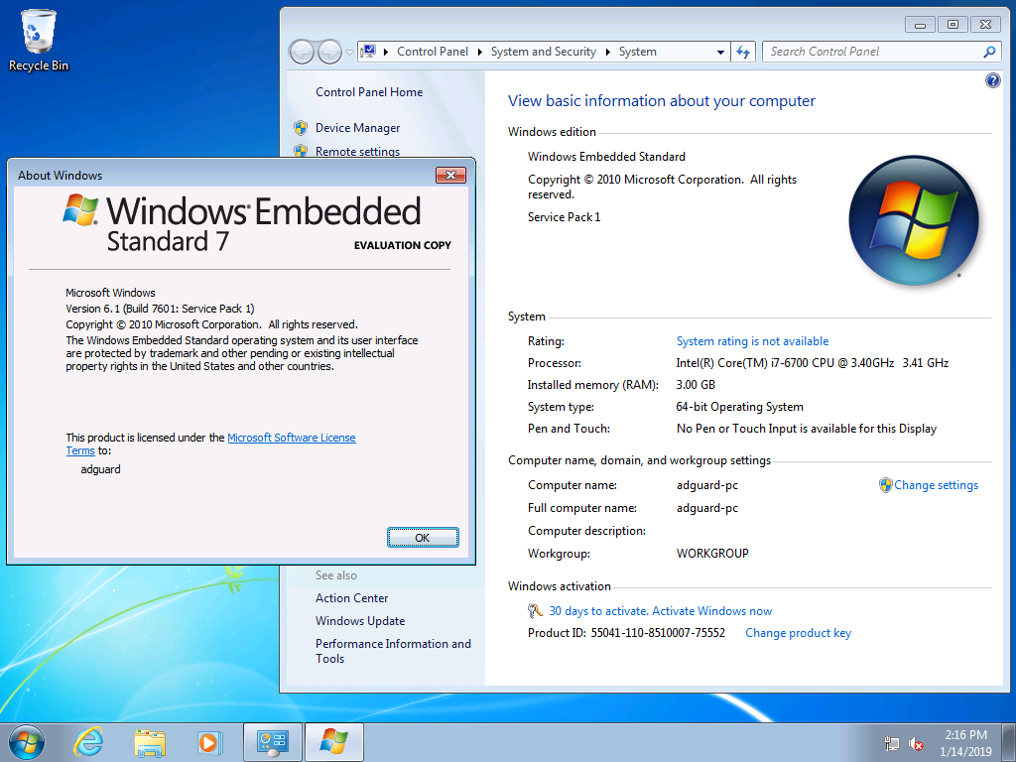Screen dimensions: 1016x762
Task: Expand the address bar history dropdown
Action: point(720,52)
